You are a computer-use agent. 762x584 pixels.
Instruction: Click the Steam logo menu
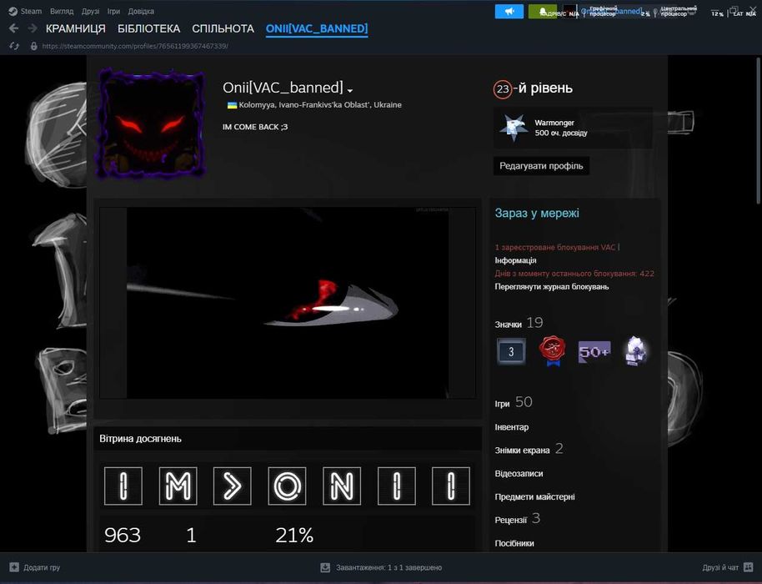[x=25, y=11]
